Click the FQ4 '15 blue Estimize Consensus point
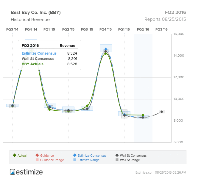The image size is (201, 184). (106, 49)
